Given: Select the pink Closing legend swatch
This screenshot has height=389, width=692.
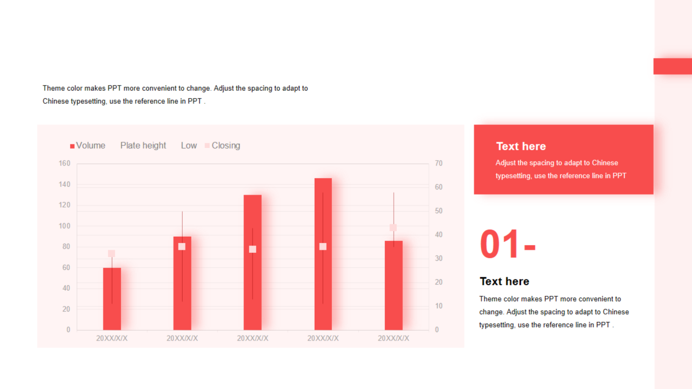Looking at the screenshot, I should pyautogui.click(x=207, y=146).
